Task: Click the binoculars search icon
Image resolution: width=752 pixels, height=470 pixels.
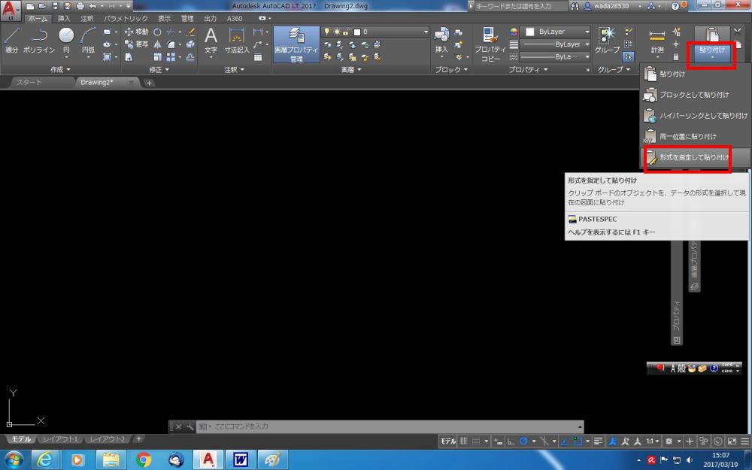Action: coord(575,6)
